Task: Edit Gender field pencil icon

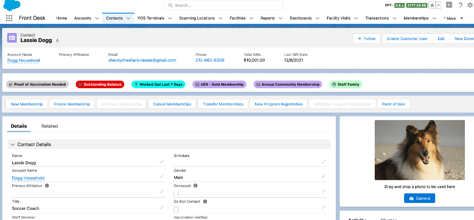Action: click(x=324, y=176)
